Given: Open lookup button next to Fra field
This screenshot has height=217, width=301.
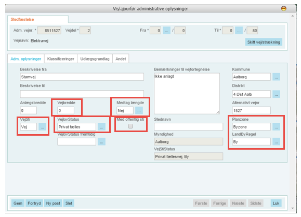Looking at the screenshot, I should pos(166,31).
